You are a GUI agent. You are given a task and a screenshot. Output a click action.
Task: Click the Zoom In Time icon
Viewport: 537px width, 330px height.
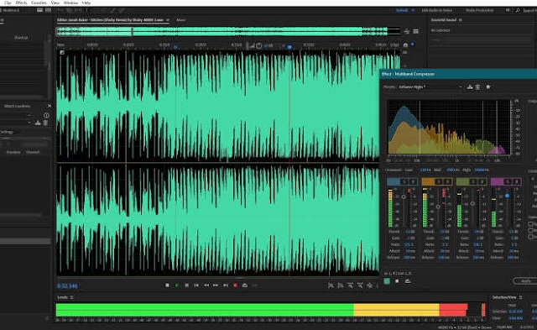pos(350,285)
